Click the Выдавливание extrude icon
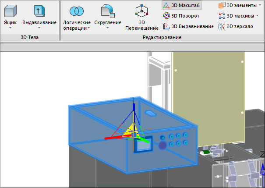The image size is (265, 188). coord(39,11)
